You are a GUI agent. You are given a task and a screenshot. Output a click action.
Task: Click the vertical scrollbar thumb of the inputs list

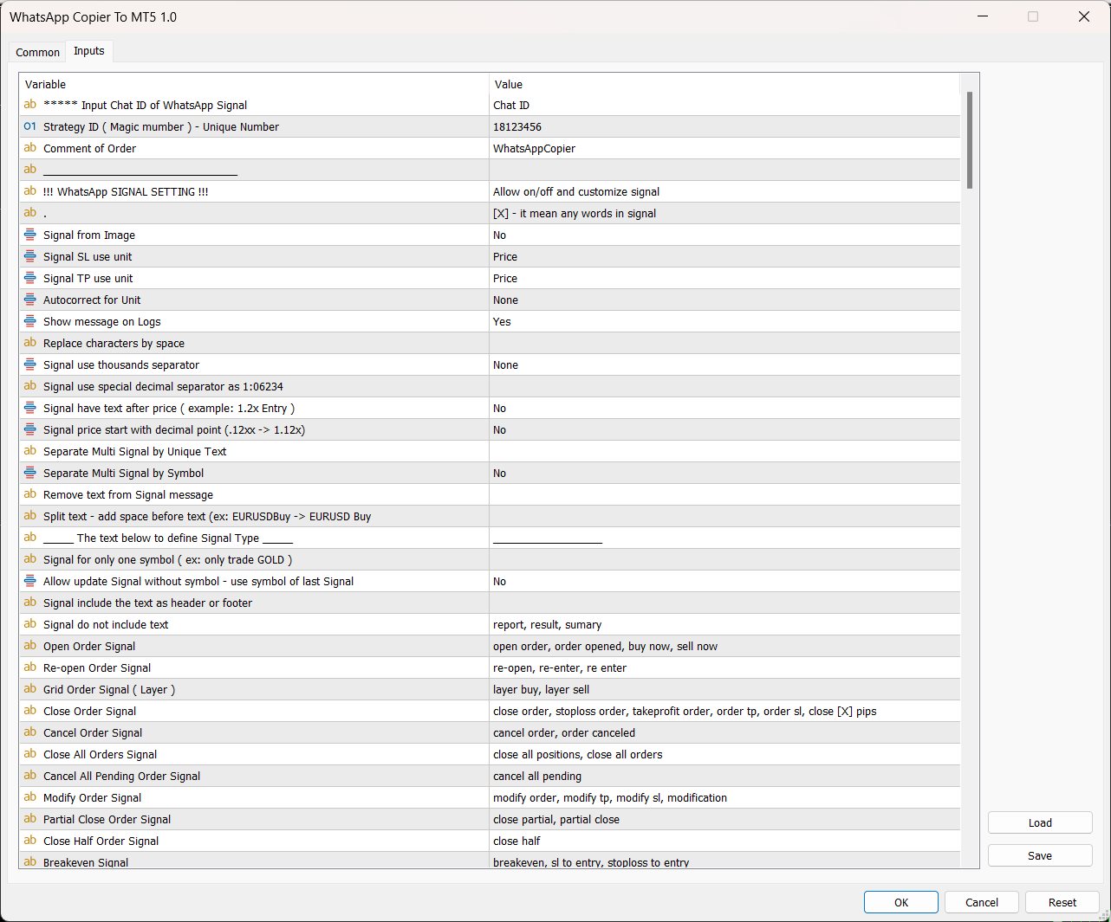point(970,140)
